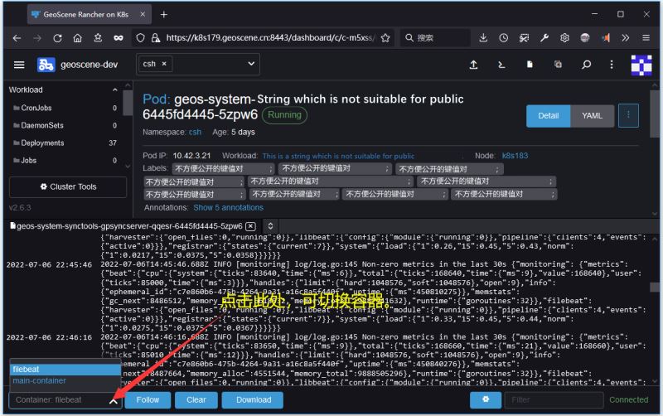Viewport: 663px width, 416px height.
Task: Click the Download log button
Action: click(x=254, y=400)
